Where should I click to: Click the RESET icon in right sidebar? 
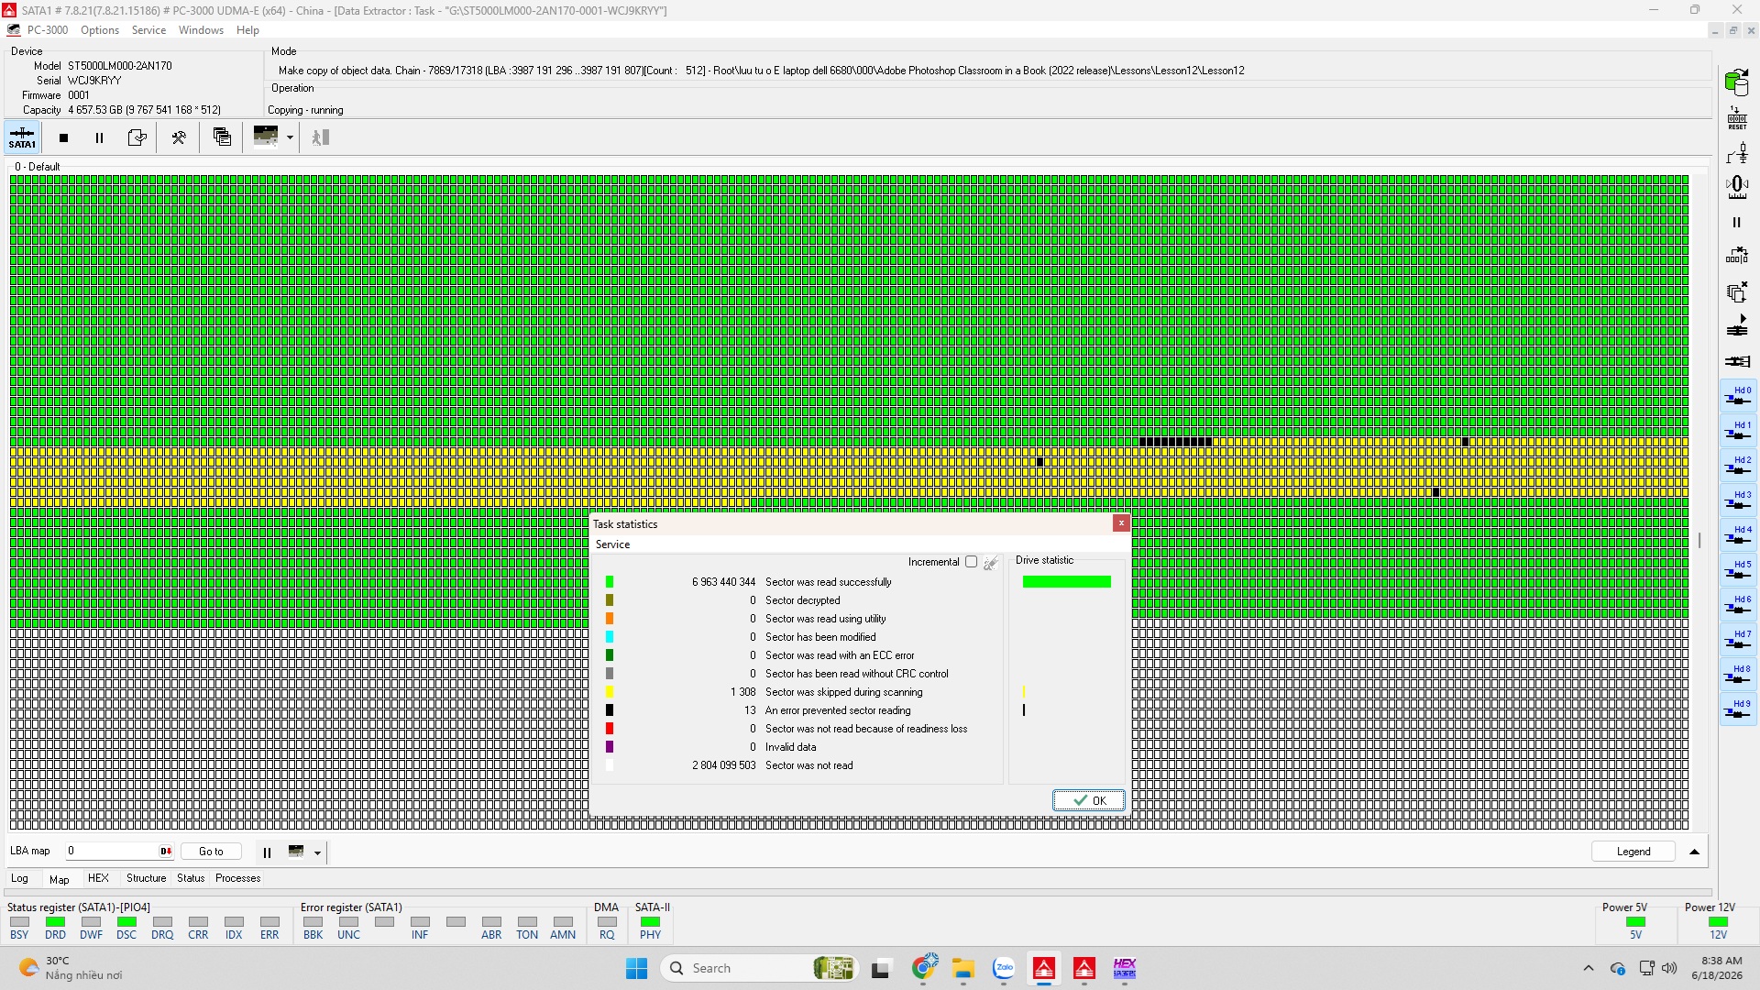(x=1736, y=117)
